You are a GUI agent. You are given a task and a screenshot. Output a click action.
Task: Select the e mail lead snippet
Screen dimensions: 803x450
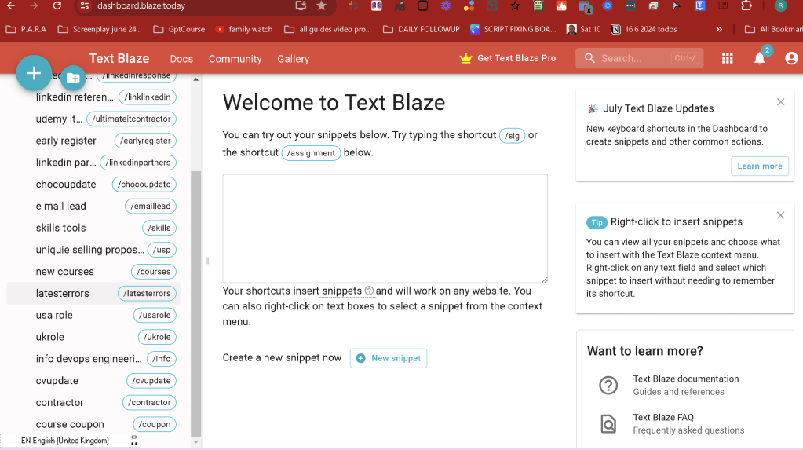pos(93,206)
